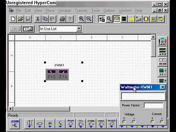Cut the selected component
Image resolution: width=176 pixels, height=132 pixels.
[38, 19]
